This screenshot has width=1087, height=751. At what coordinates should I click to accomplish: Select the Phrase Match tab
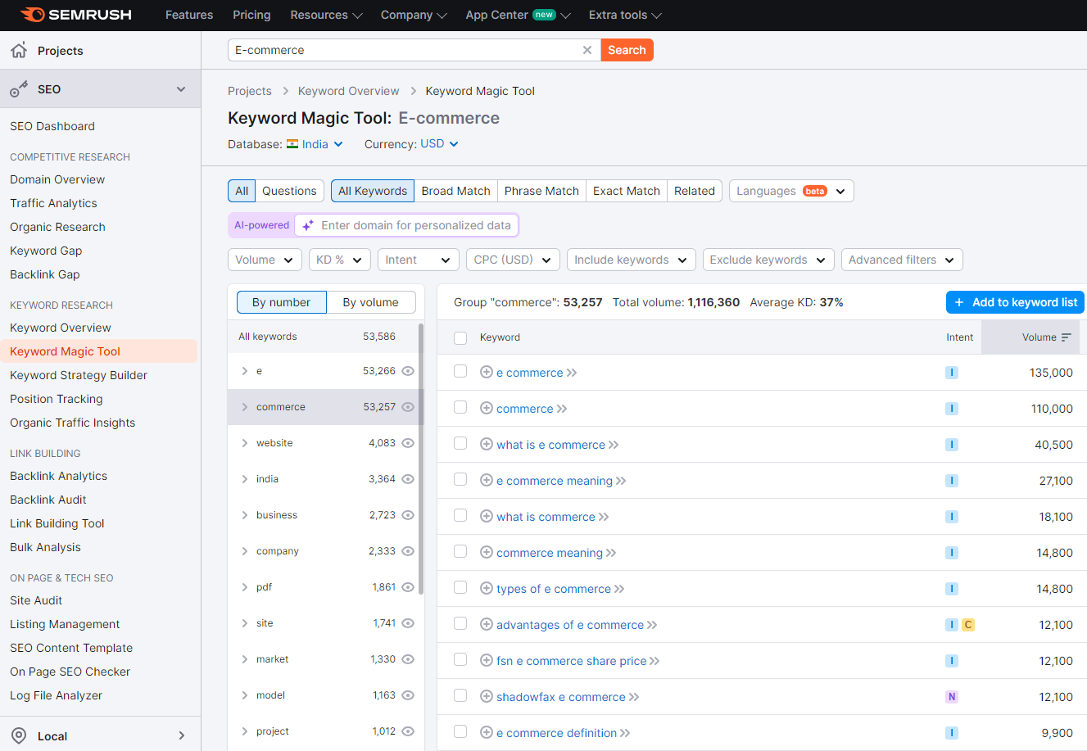coord(541,191)
